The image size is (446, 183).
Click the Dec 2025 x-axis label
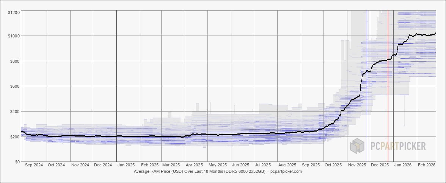pos(380,165)
